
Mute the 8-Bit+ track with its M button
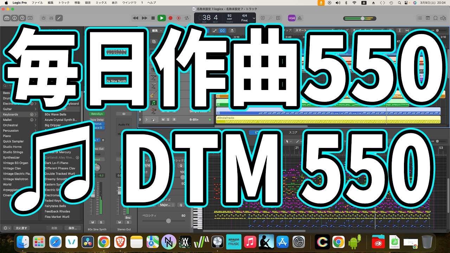[x=163, y=119]
